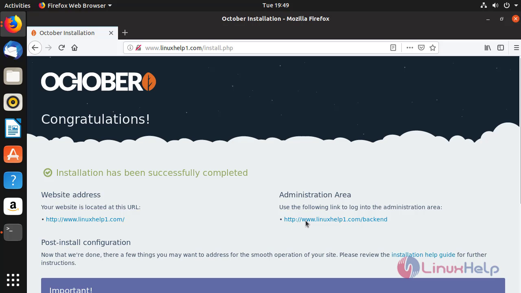Click the Administration Area heading
The image size is (521, 293).
tap(315, 195)
